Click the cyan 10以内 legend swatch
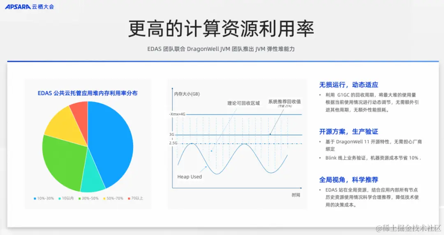 tap(60, 198)
